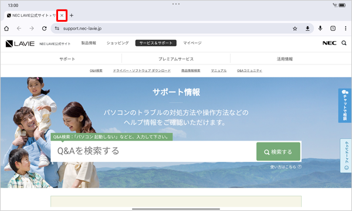The image size is (352, 211).
Task: Close the NEC LAVIE browser tab
Action: [62, 15]
